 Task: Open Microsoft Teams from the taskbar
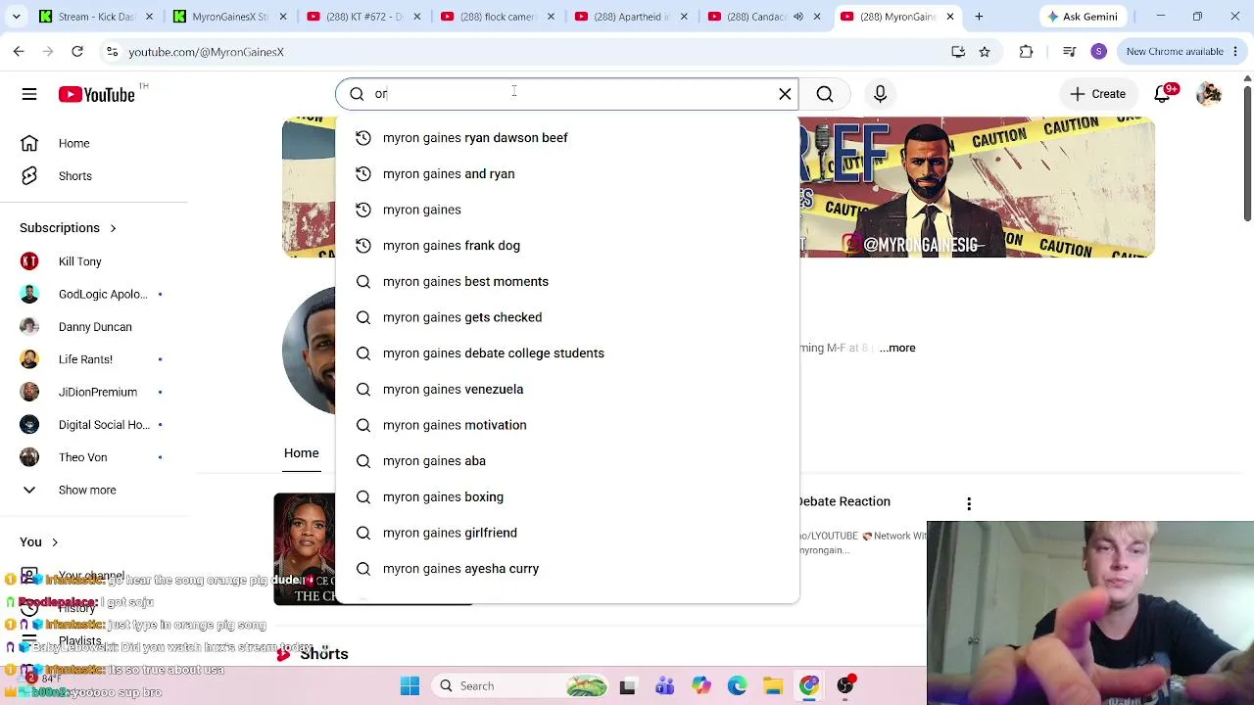point(664,686)
